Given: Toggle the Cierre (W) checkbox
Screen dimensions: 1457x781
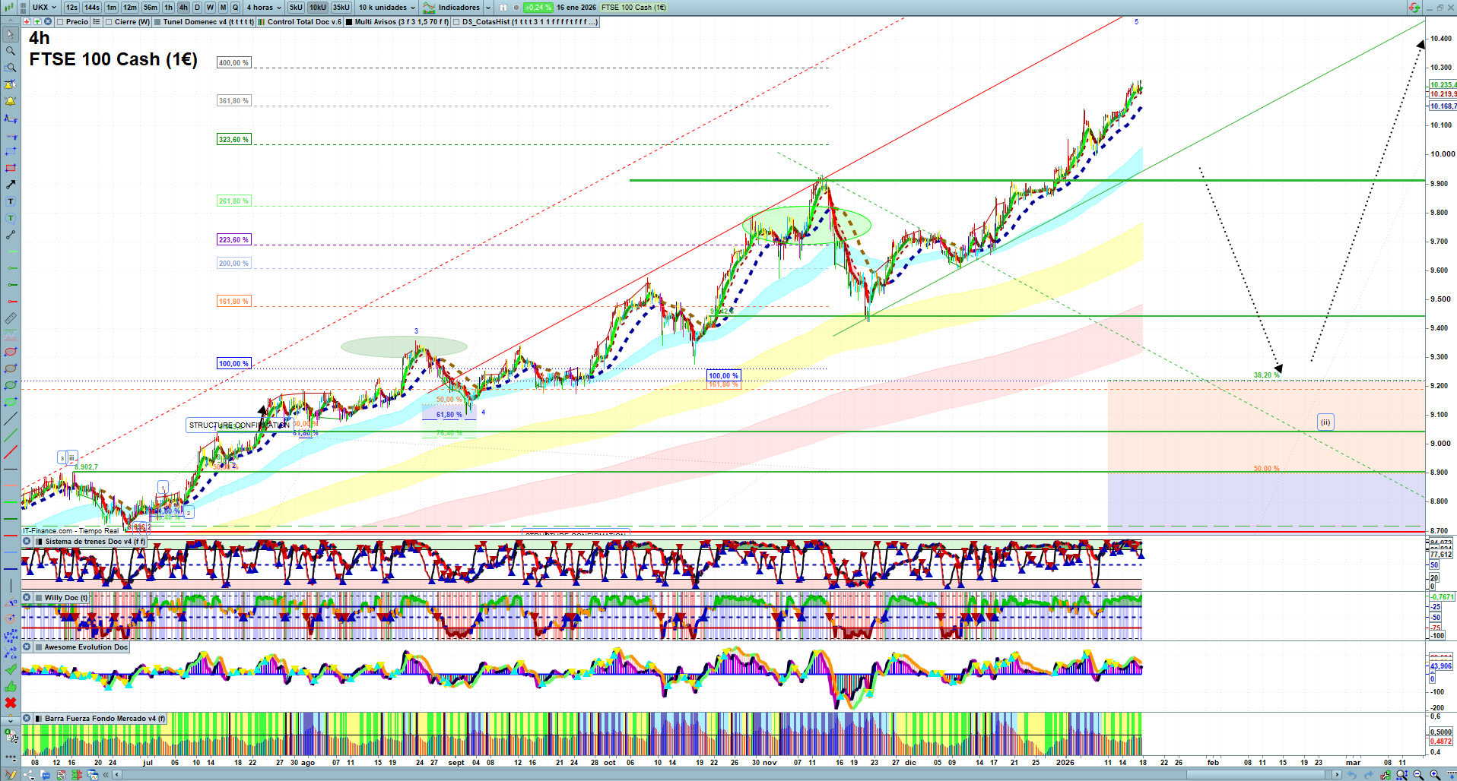Looking at the screenshot, I should 109,22.
